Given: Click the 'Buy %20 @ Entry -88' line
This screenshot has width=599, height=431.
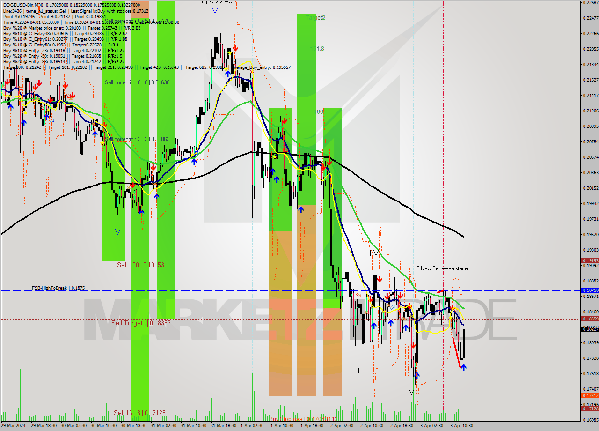Looking at the screenshot, I should (64, 61).
